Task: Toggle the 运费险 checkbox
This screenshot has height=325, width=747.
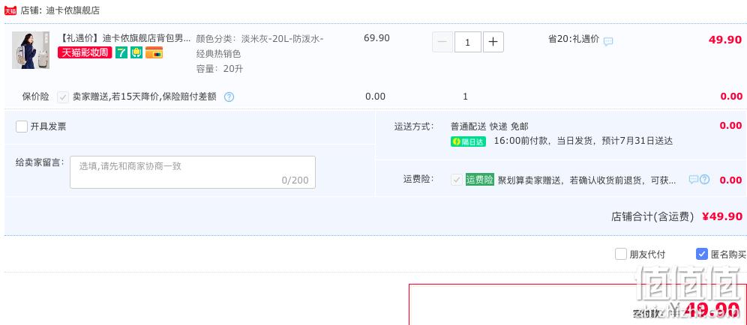Action: (x=457, y=180)
